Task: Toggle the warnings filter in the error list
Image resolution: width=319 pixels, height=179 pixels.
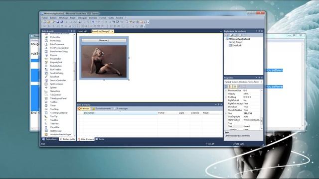Action: tap(102, 108)
